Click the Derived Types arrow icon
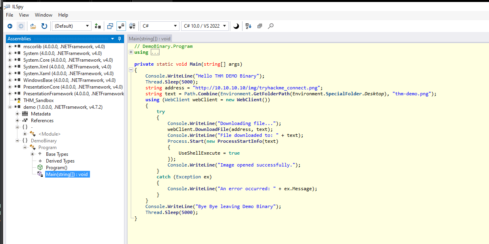 click(40, 161)
